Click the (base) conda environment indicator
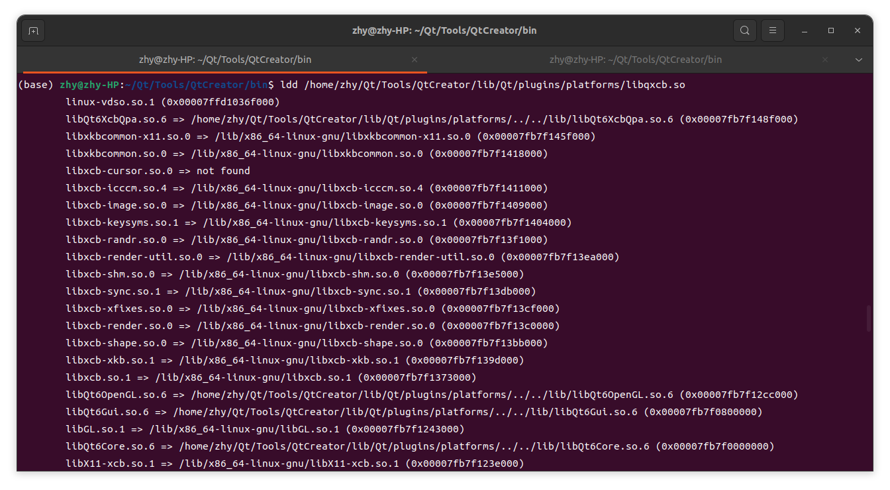Screen dimensions: 890x490 coord(36,85)
